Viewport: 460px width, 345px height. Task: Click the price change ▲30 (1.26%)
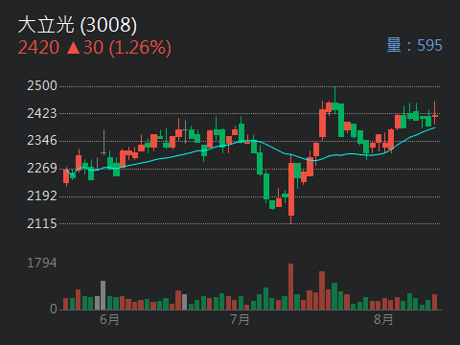click(x=119, y=48)
